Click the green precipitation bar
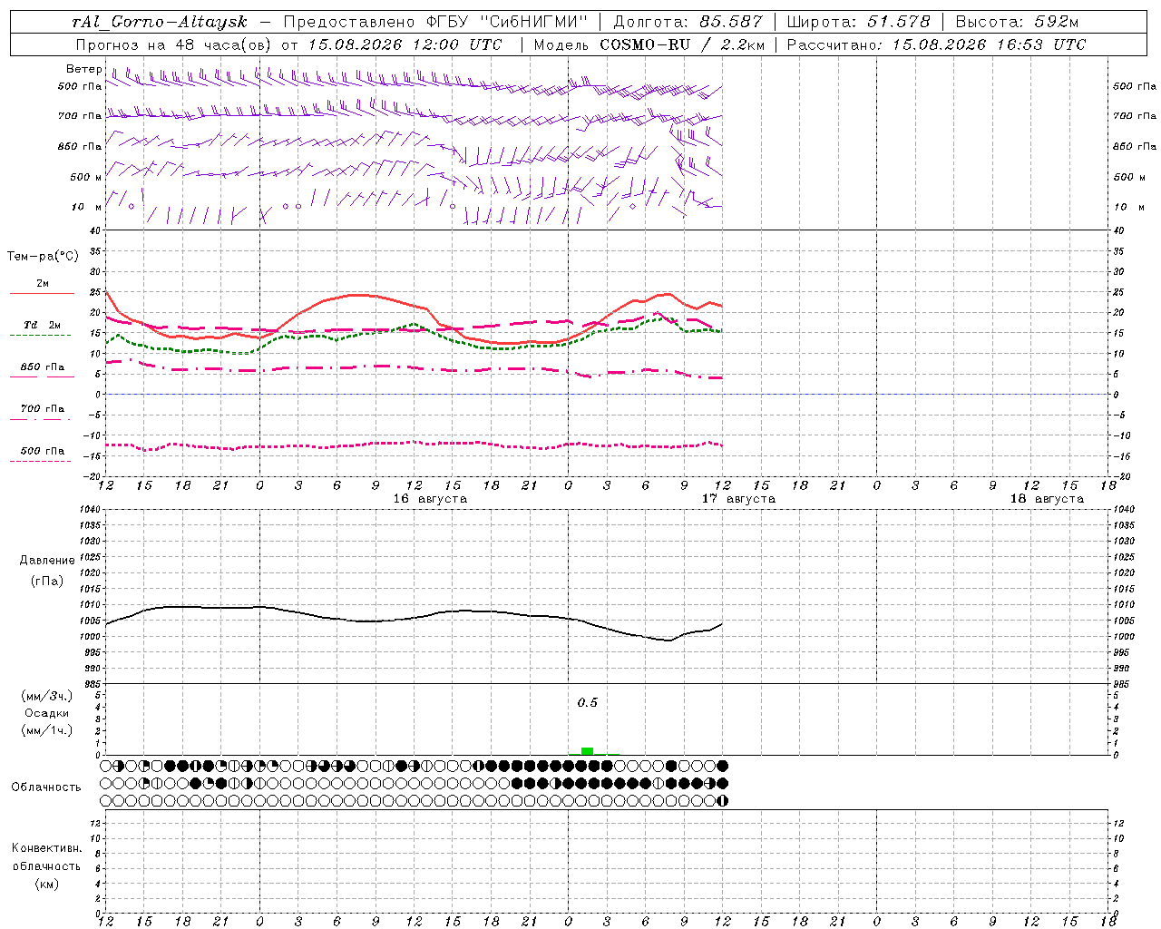 click(587, 750)
